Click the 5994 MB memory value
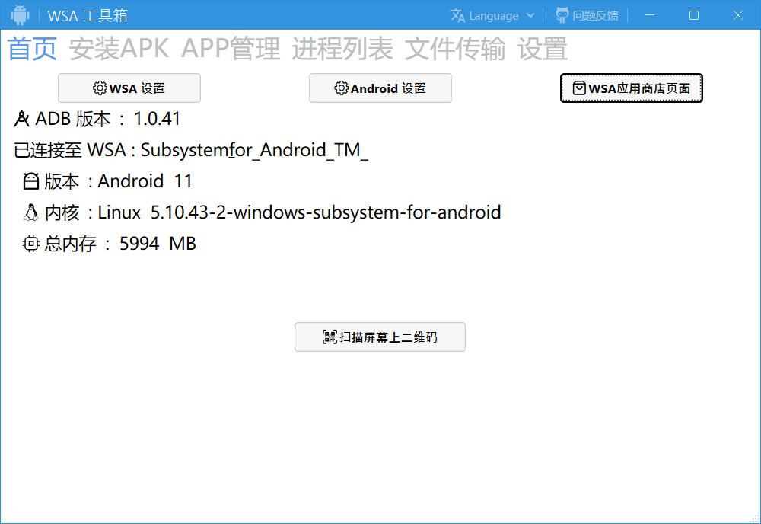The height and width of the screenshot is (524, 761). click(158, 244)
